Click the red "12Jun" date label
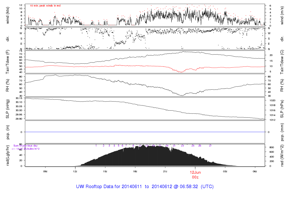The height and width of the screenshot is (198, 290). (x=195, y=172)
